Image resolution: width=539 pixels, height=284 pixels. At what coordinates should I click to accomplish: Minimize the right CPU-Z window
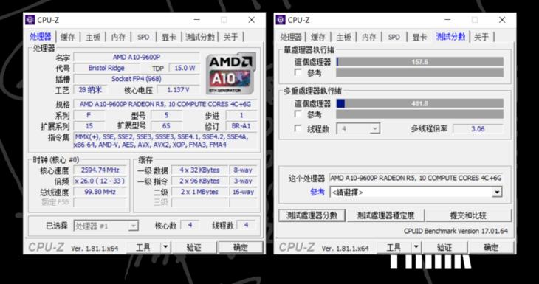pos(447,20)
